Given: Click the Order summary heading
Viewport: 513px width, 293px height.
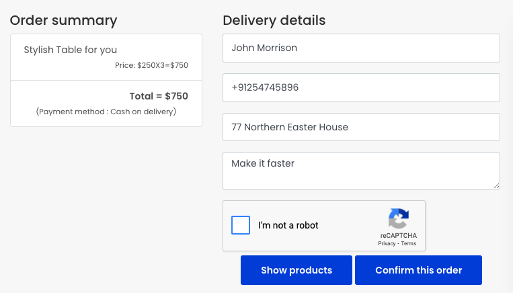Looking at the screenshot, I should click(63, 20).
